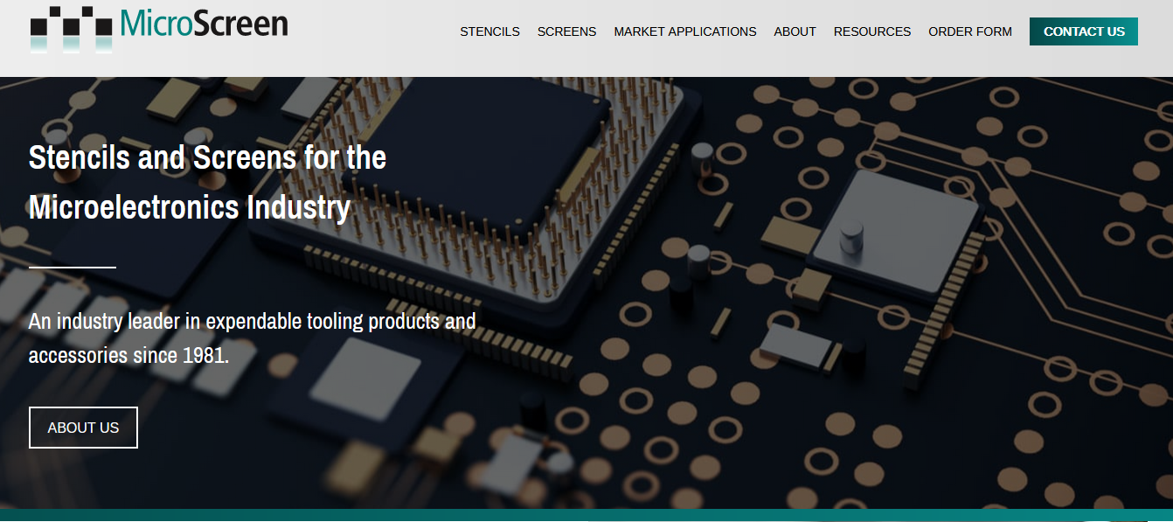Open the Order Form page

click(x=970, y=31)
